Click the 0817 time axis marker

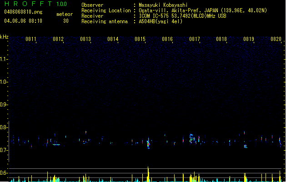pyautogui.click(x=195, y=39)
